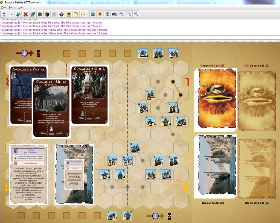Image resolution: width=280 pixels, height=223 pixels.
Task: Open the Tools menu
Action: pos(12,7)
